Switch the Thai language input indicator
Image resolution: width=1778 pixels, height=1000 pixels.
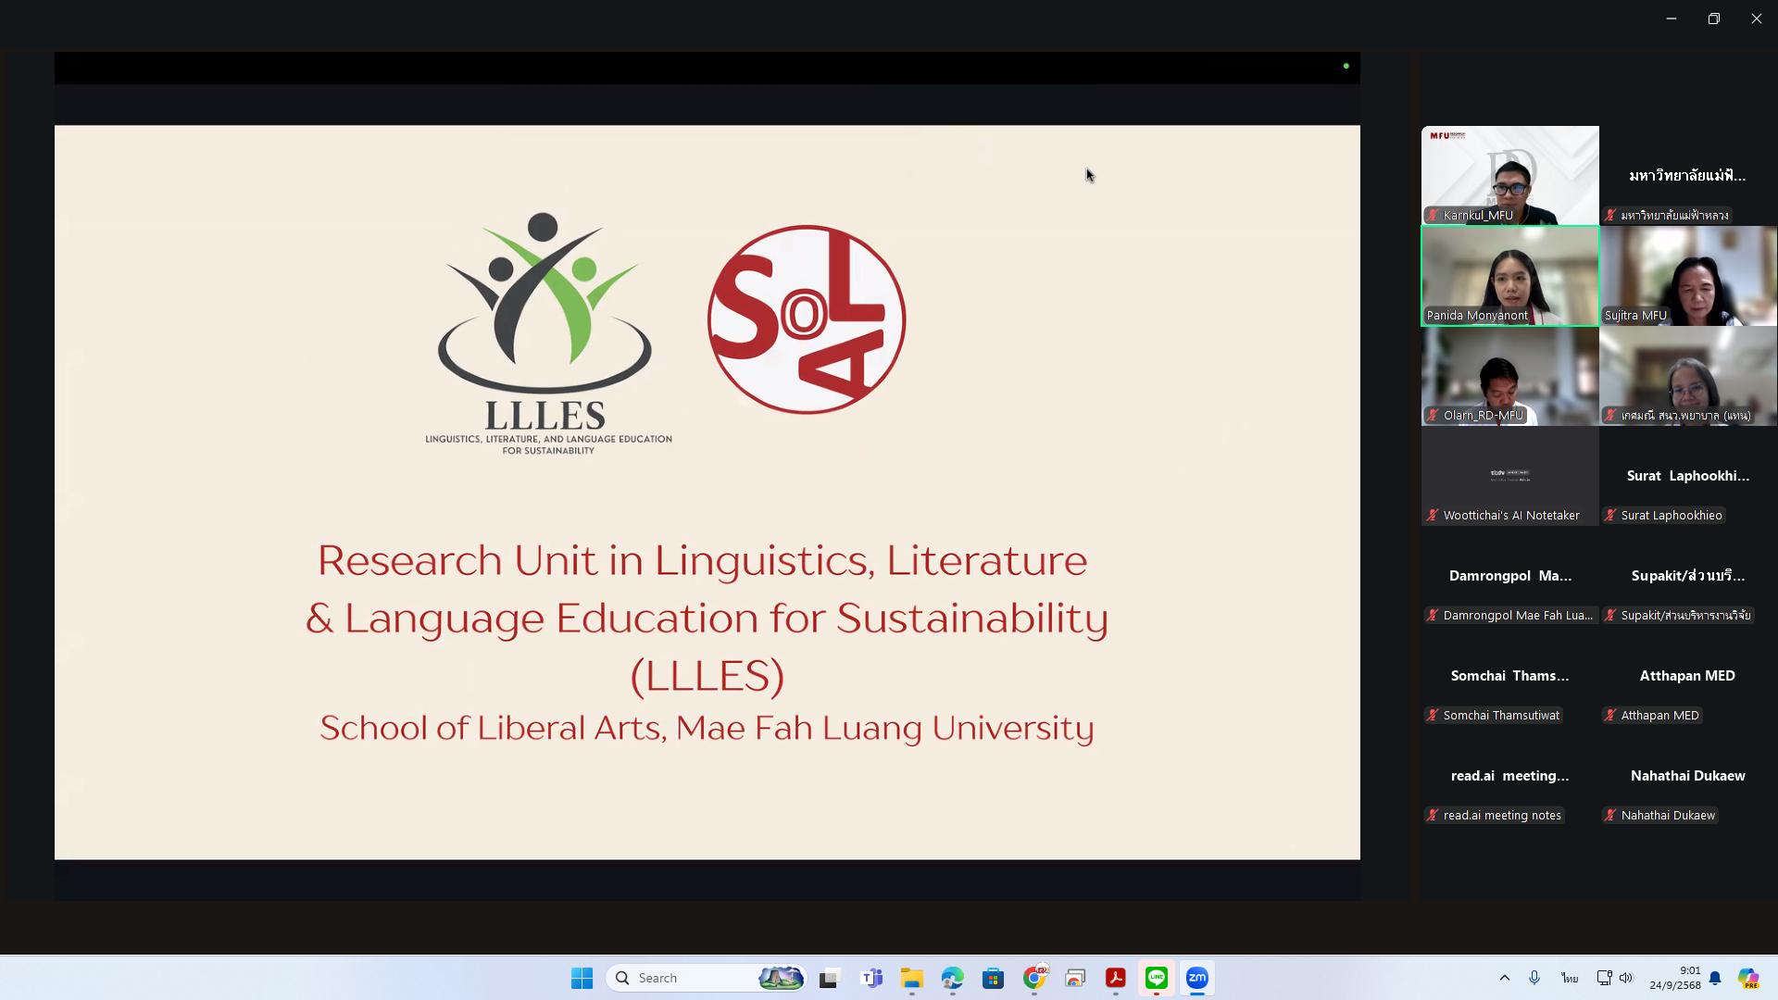(x=1569, y=978)
